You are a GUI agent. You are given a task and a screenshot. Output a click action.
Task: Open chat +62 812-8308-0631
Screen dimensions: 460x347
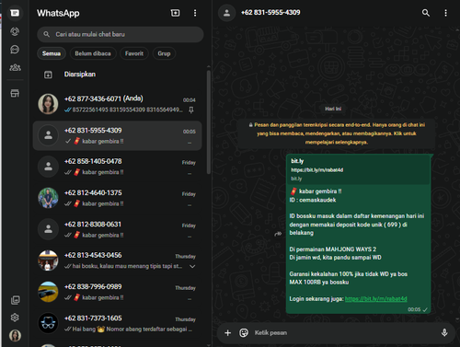pyautogui.click(x=117, y=229)
